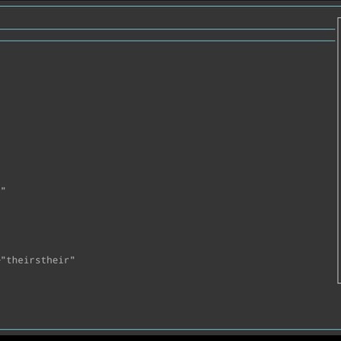Click the narrow row between the two close teal lines
The width and height of the screenshot is (341, 341).
tap(168, 35)
